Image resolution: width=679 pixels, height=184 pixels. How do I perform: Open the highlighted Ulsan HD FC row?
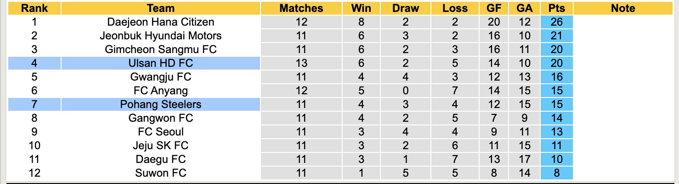pos(161,63)
